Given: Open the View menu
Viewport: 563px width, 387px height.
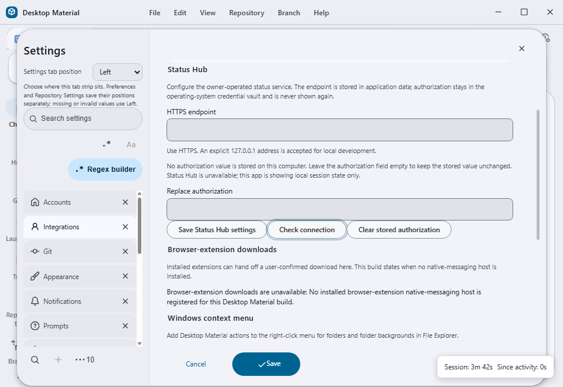Looking at the screenshot, I should tap(208, 12).
